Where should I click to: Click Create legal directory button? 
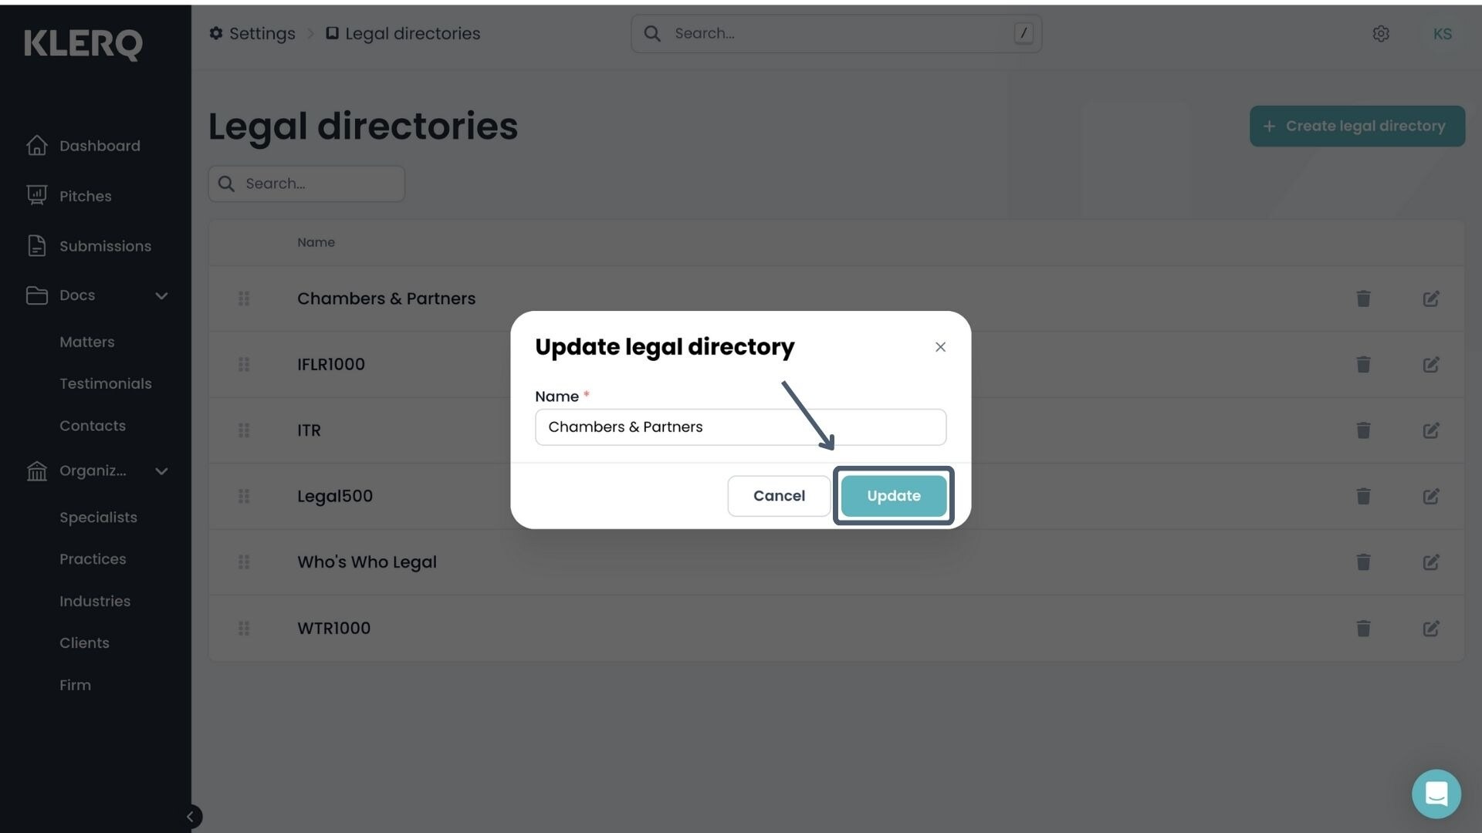tap(1357, 126)
